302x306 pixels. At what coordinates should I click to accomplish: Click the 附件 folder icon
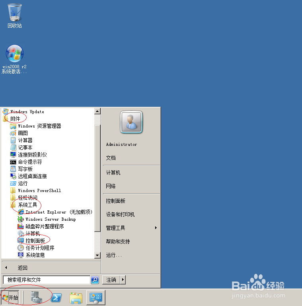(x=6, y=119)
